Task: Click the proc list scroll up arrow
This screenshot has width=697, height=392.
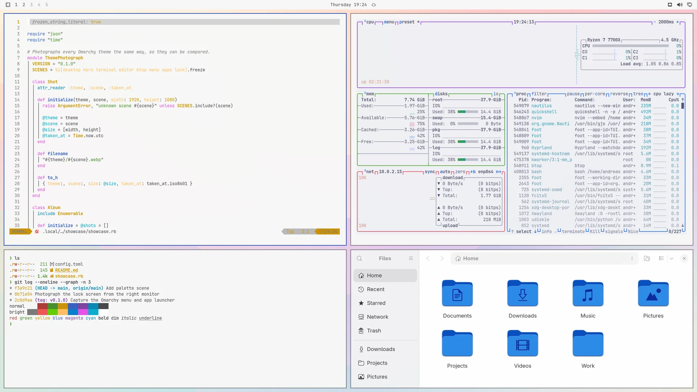Action: click(x=683, y=100)
